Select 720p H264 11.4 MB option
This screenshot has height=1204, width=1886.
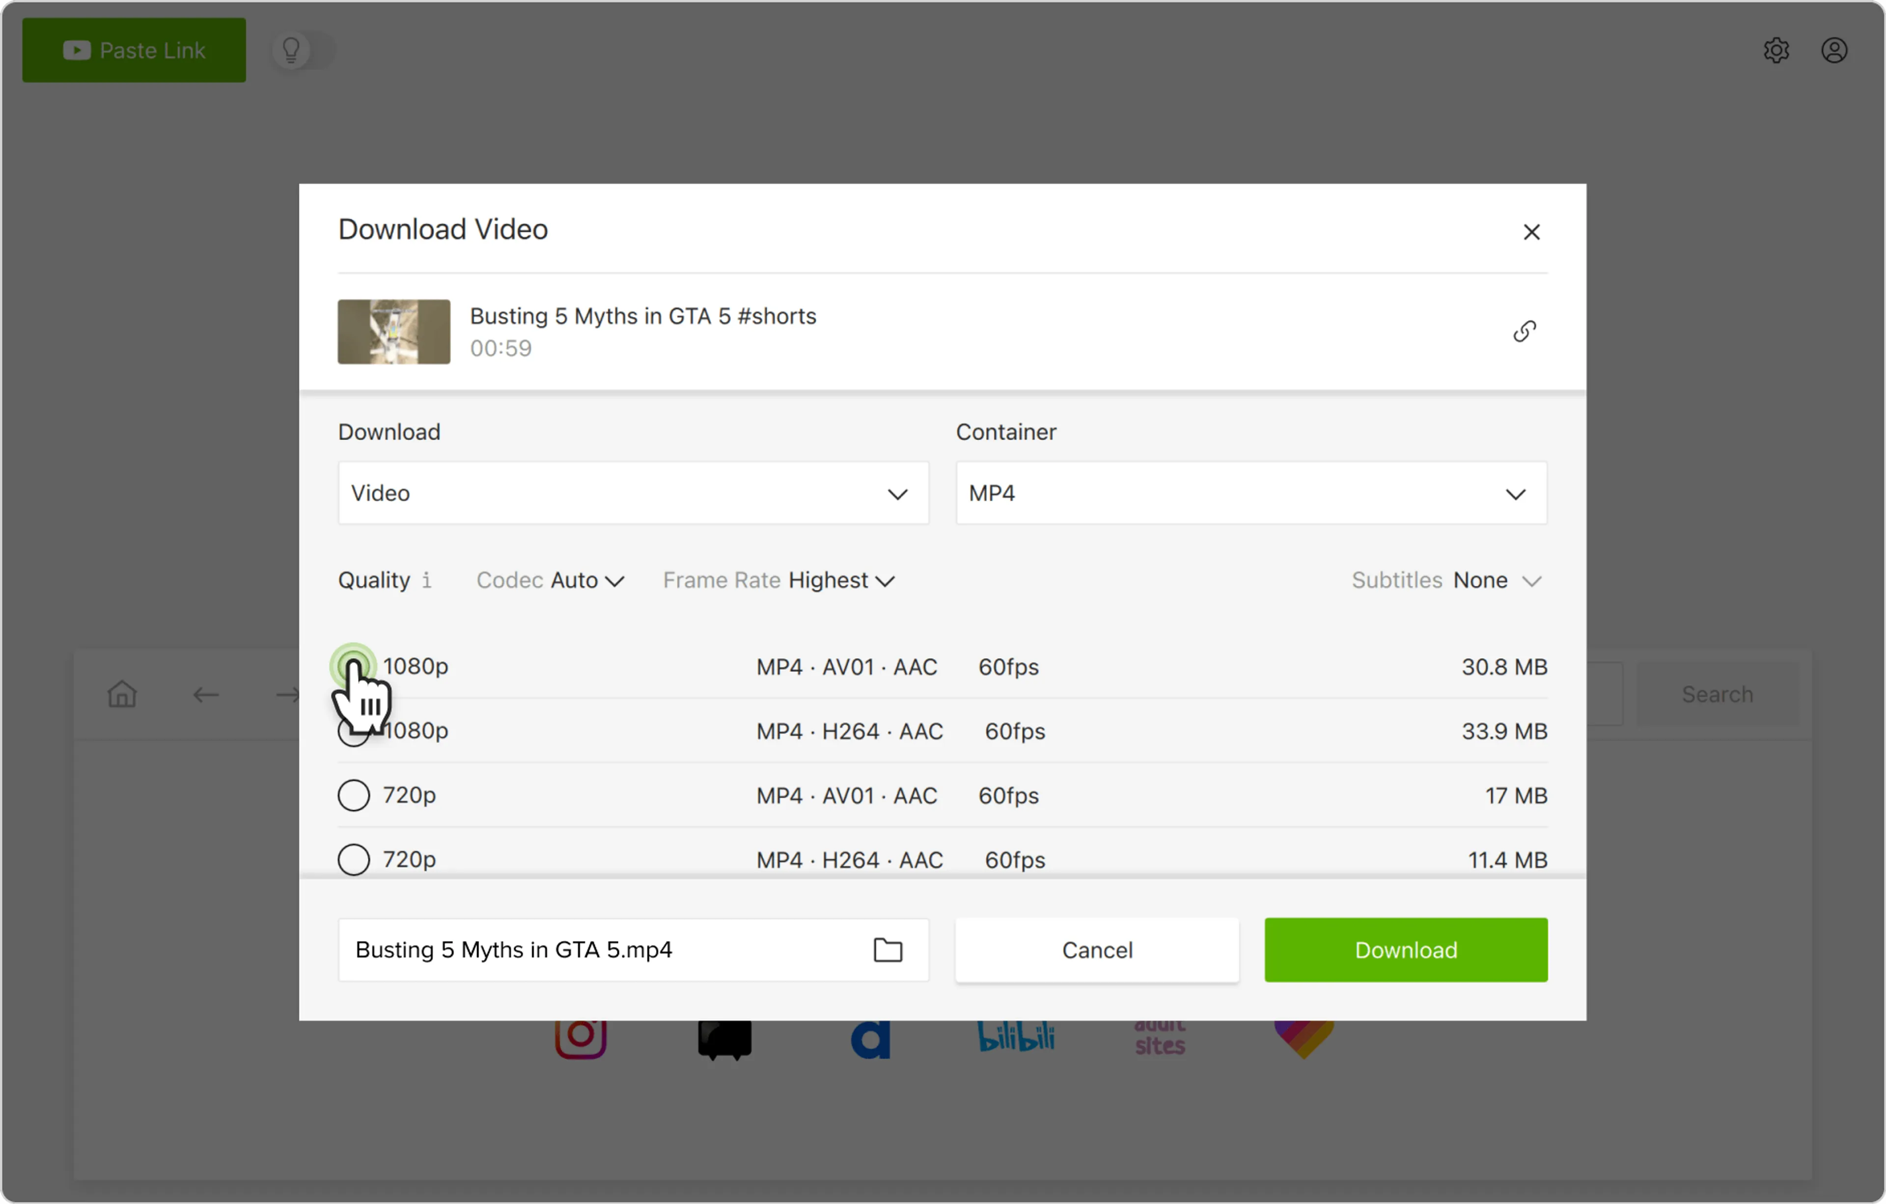click(x=353, y=859)
